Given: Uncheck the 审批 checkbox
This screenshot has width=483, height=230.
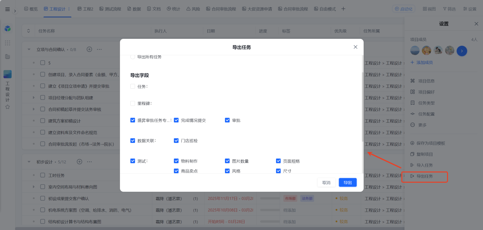Looking at the screenshot, I should click(227, 120).
